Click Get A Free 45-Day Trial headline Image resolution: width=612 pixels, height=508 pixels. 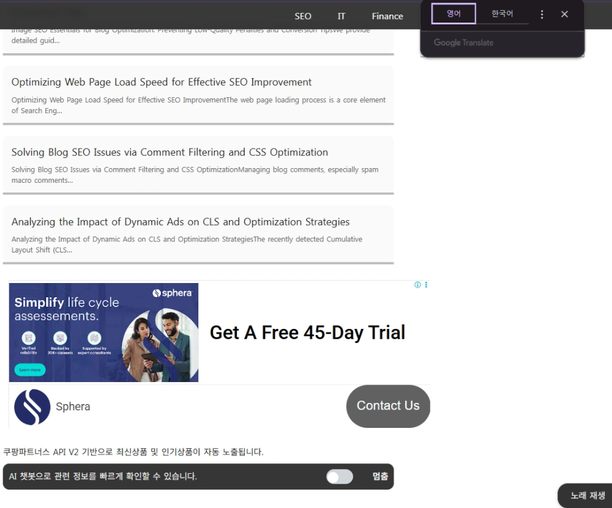tap(307, 333)
